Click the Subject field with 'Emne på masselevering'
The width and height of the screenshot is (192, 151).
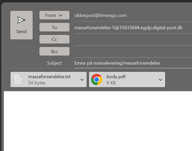117,63
